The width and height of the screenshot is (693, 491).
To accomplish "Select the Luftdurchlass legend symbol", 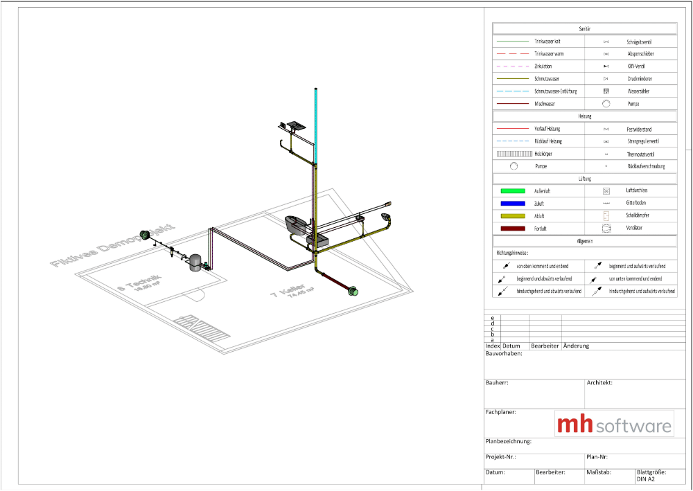I will pyautogui.click(x=606, y=190).
